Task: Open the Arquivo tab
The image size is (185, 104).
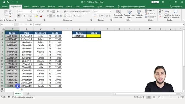Action: click(5, 7)
